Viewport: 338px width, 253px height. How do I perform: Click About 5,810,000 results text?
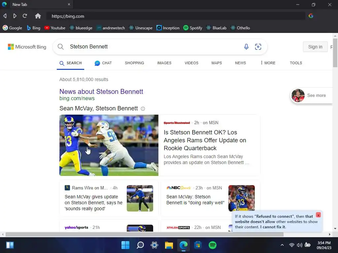pos(84,79)
